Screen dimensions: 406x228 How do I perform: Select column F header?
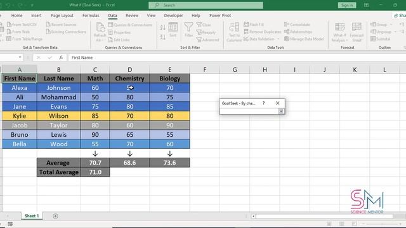click(x=205, y=70)
